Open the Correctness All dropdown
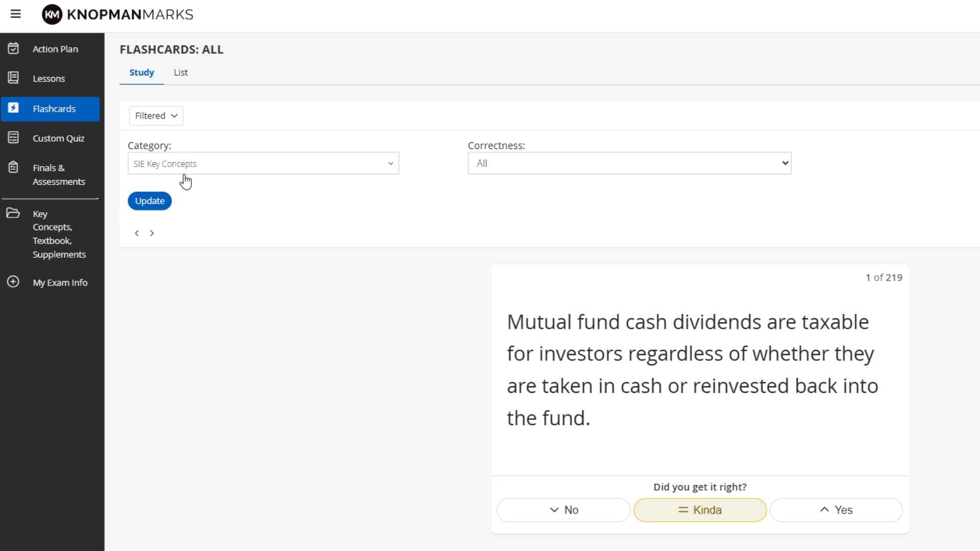 tap(629, 163)
